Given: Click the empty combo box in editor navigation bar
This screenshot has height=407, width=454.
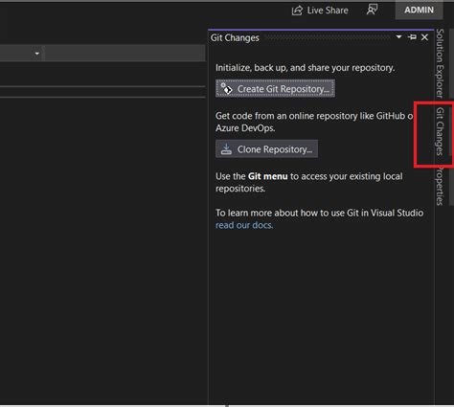Looking at the screenshot, I should (125, 54).
